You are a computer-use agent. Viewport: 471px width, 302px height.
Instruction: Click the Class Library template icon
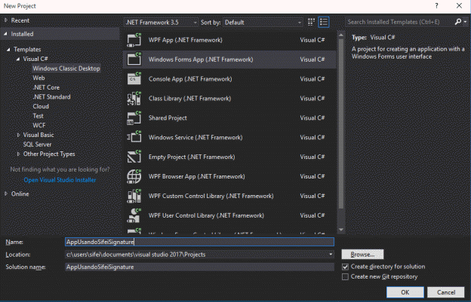click(x=134, y=98)
